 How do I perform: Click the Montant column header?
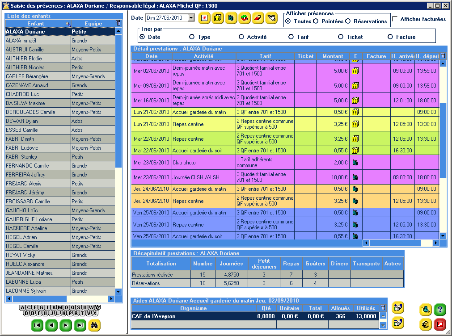[333, 56]
